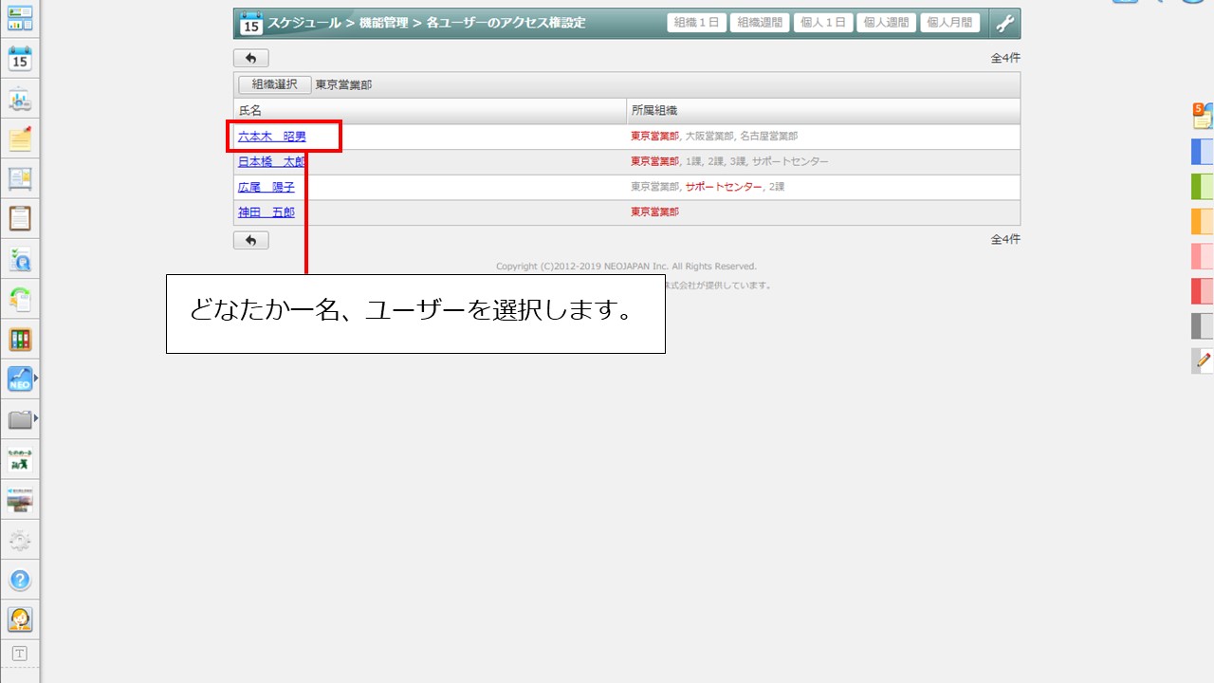Screen dimensions: 1214x683
Task: Switch to 個人月間 view
Action: pyautogui.click(x=949, y=23)
